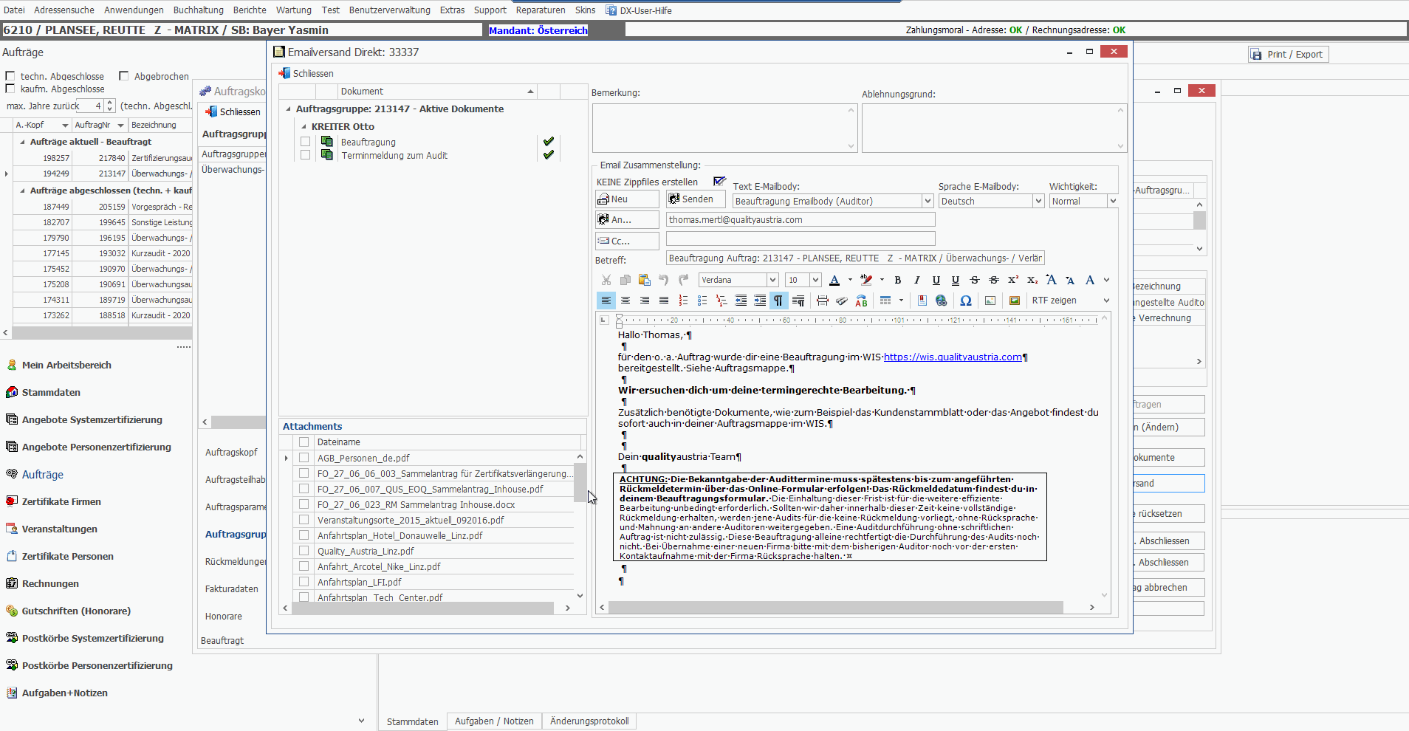This screenshot has height=731, width=1409.
Task: Click Schliessen in Emailversand dialog
Action: pos(306,73)
